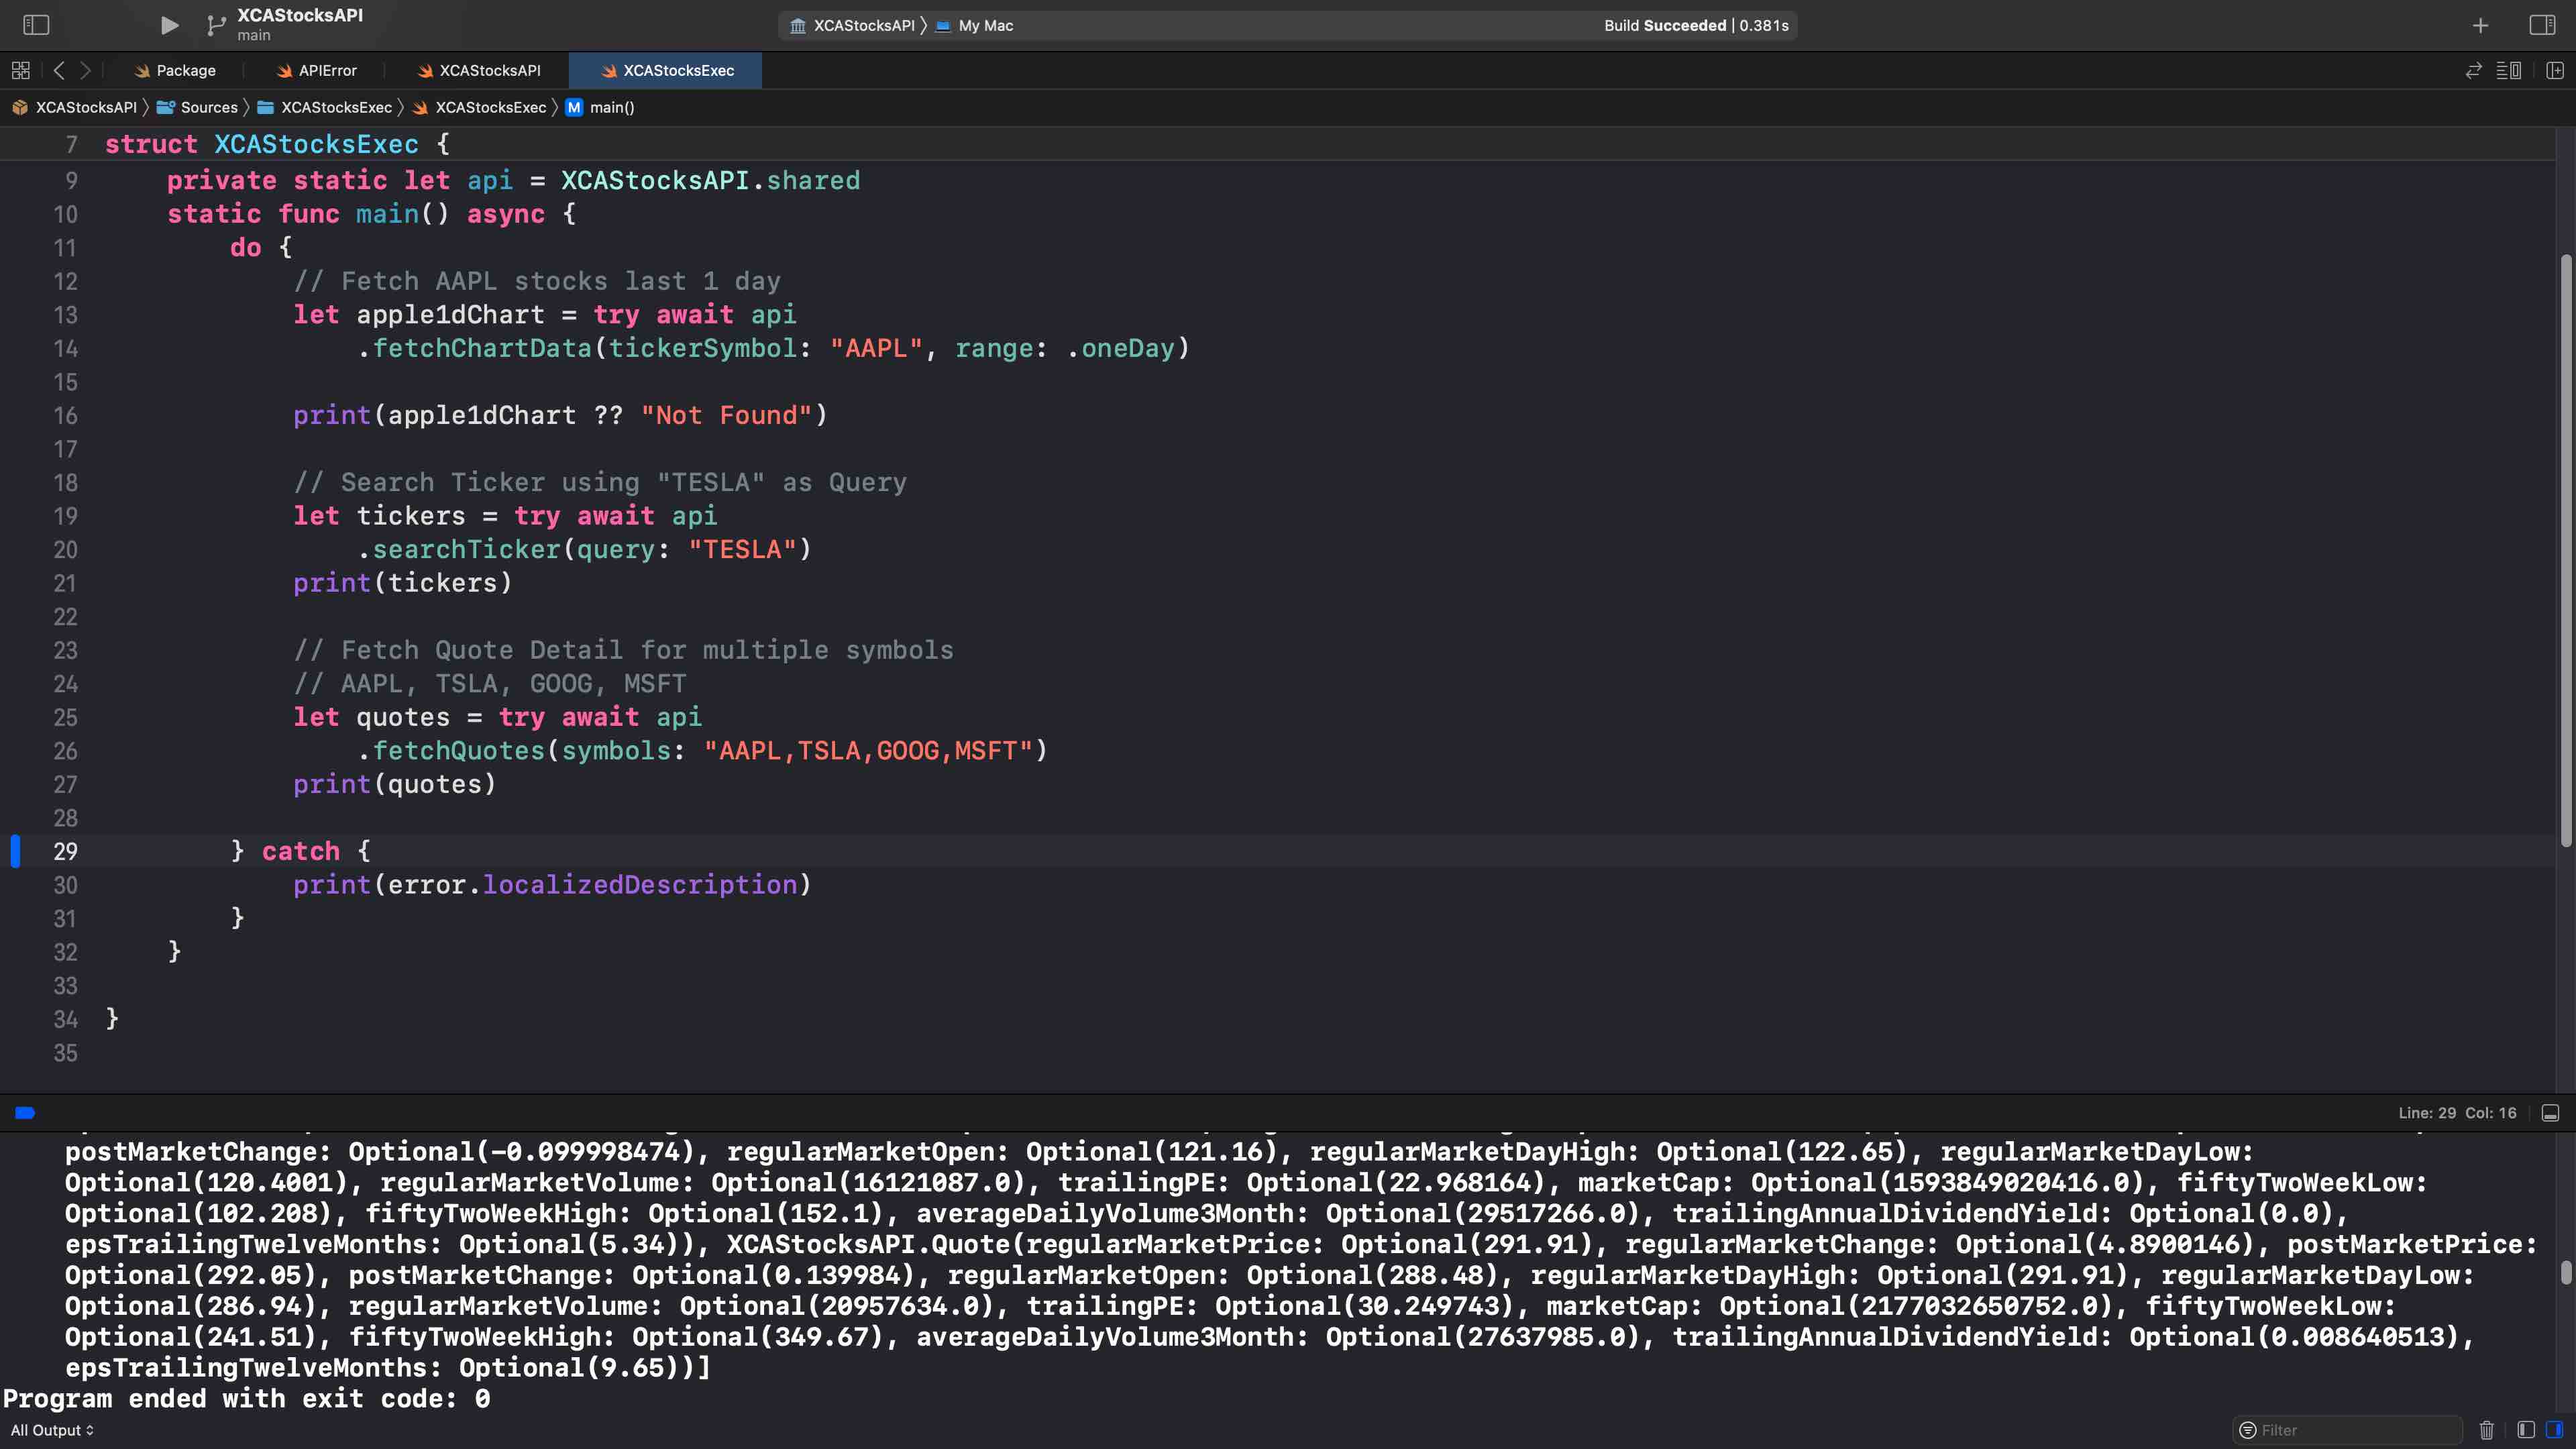
Task: Toggle the left navigator sidebar
Action: click(36, 25)
